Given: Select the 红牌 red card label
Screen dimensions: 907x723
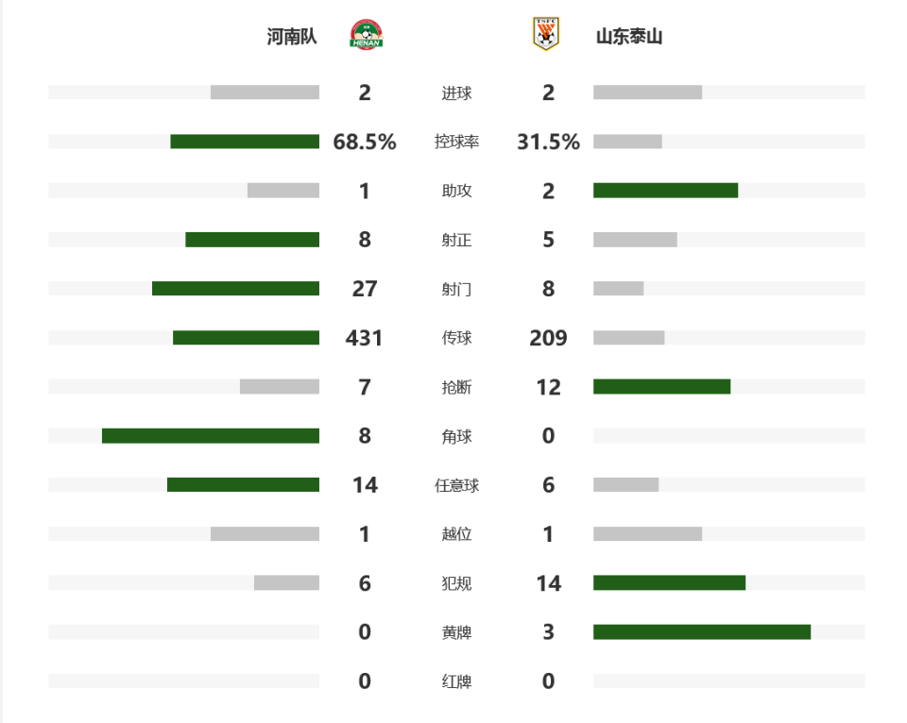Looking at the screenshot, I should [456, 681].
